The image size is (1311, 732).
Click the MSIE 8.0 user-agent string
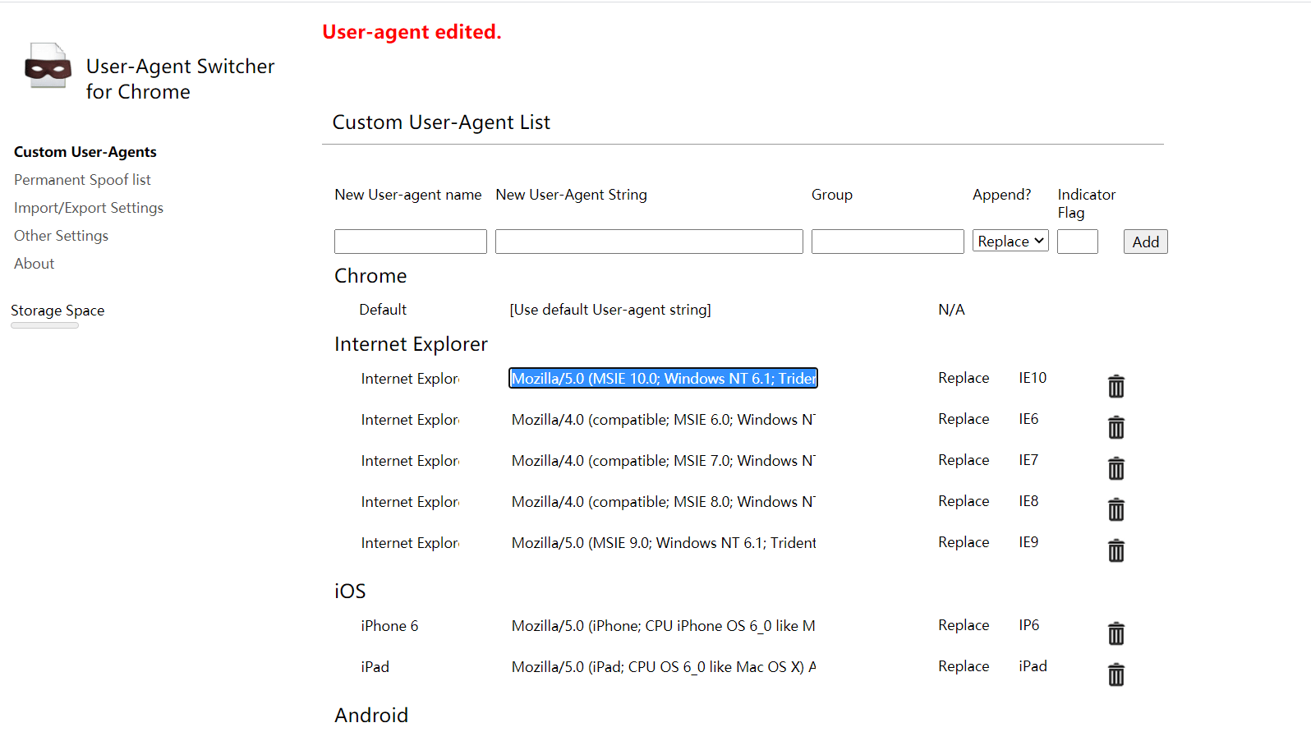(663, 502)
